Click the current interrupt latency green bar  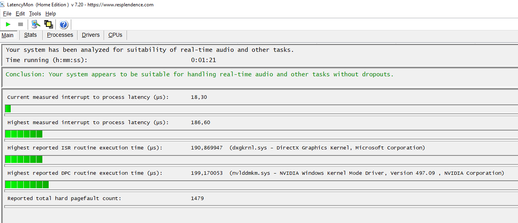tap(8, 109)
